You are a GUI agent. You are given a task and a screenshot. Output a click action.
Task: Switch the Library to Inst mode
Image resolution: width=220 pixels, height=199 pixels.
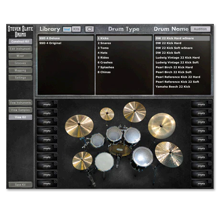pyautogui.click(x=67, y=29)
